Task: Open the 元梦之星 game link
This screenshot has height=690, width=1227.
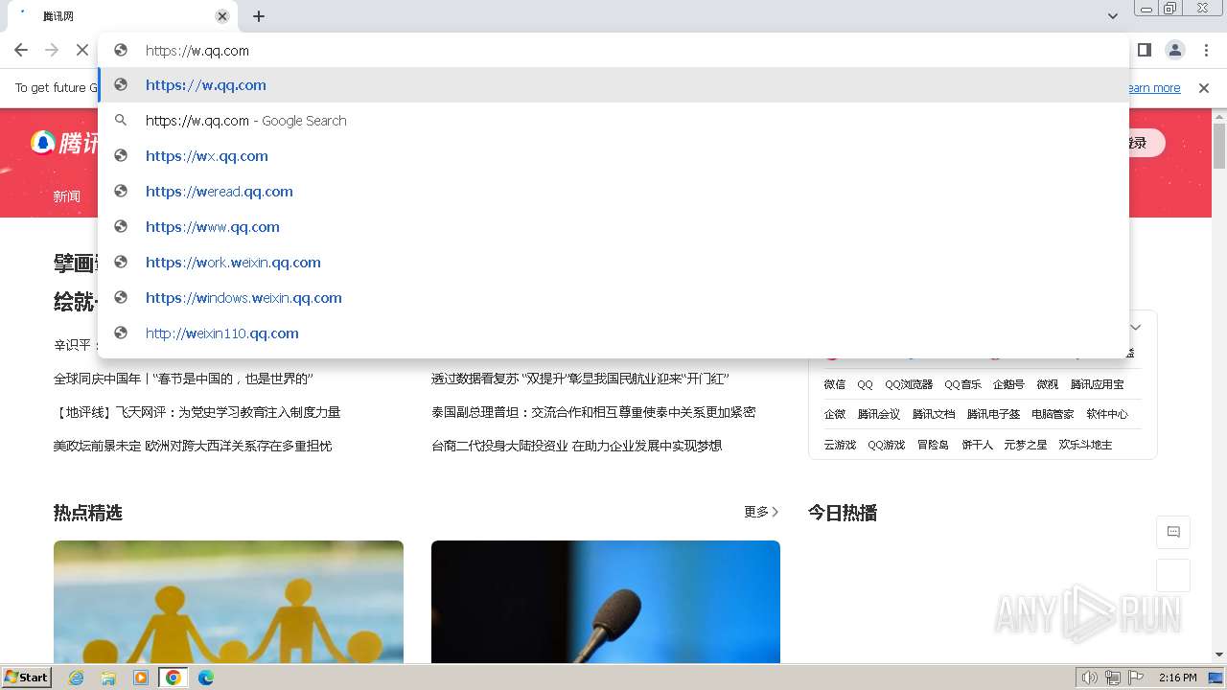Action: [1026, 445]
